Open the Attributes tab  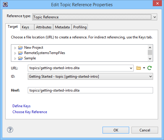pyautogui.click(x=44, y=27)
